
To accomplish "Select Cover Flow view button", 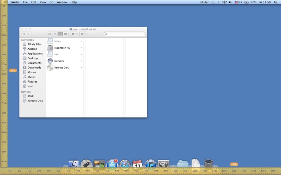I will pyautogui.click(x=66, y=34).
